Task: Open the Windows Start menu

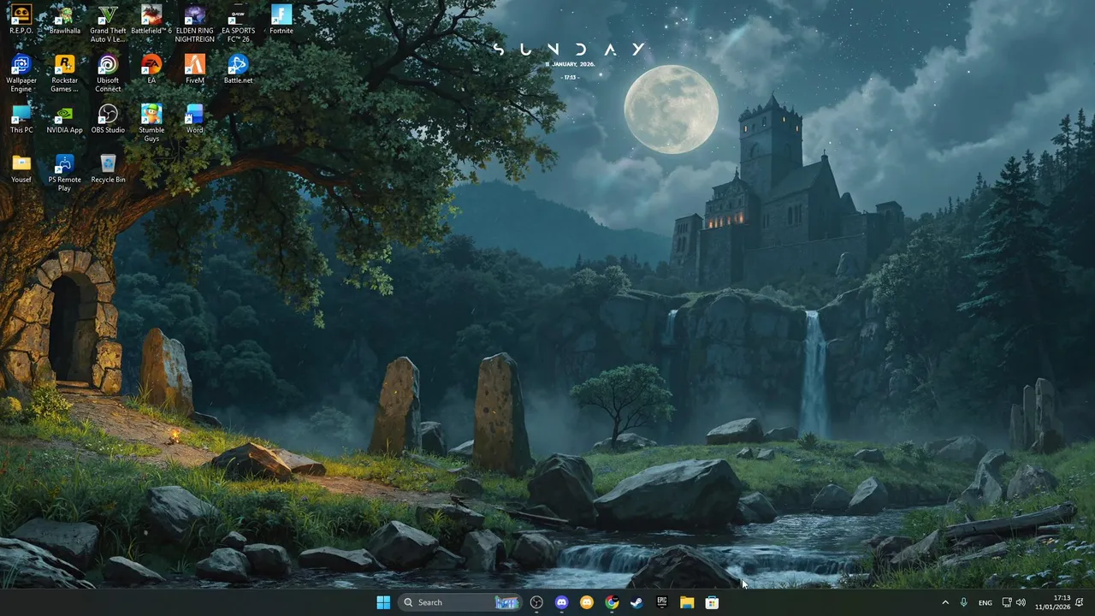Action: pyautogui.click(x=383, y=602)
